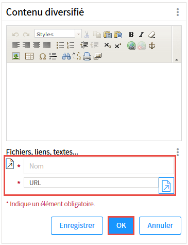Click the Remove Format eraser icon
The width and height of the screenshot is (188, 245).
[x=152, y=35]
